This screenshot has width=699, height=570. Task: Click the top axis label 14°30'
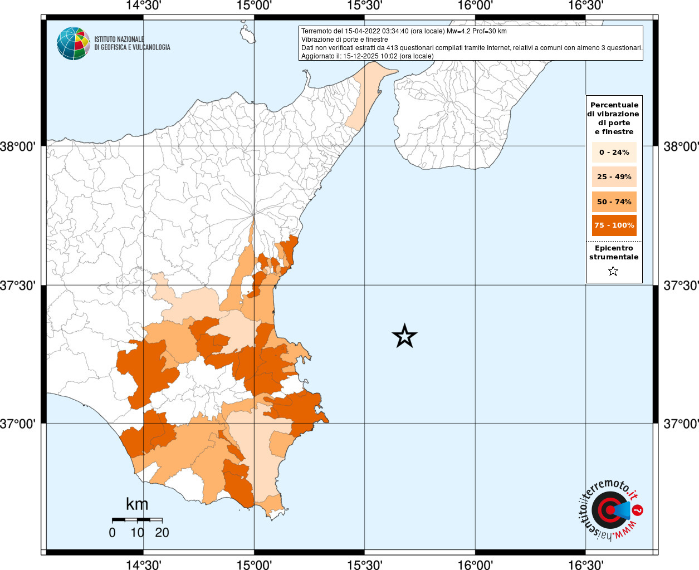pos(144,6)
